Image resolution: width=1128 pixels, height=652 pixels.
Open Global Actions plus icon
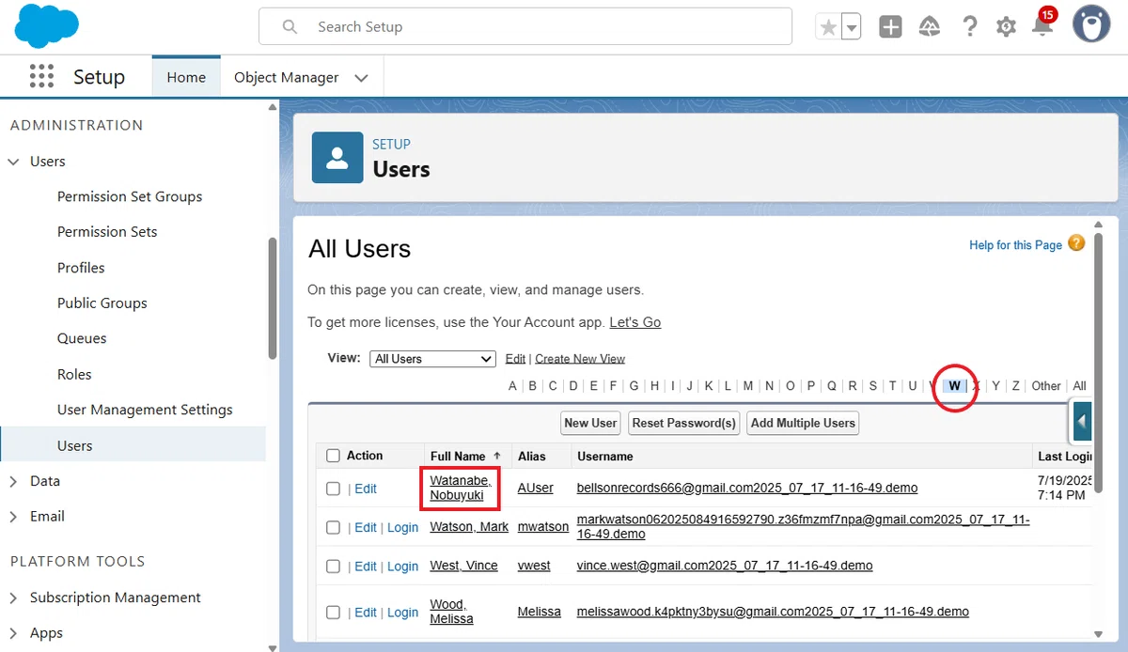pos(890,27)
